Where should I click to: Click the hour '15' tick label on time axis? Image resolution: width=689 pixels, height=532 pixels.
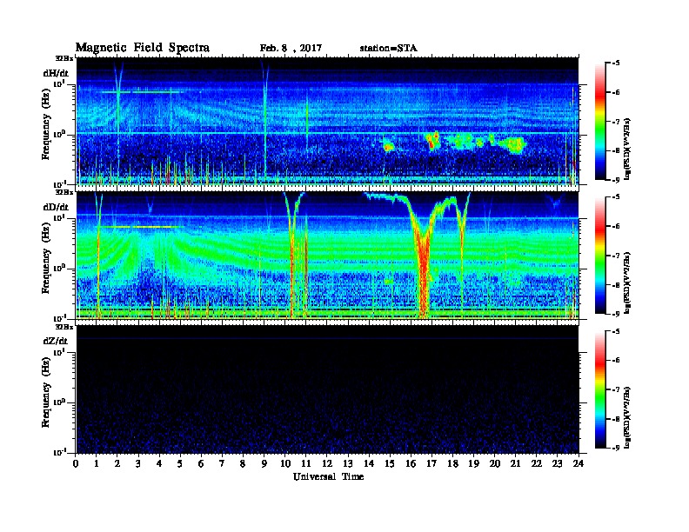point(390,463)
